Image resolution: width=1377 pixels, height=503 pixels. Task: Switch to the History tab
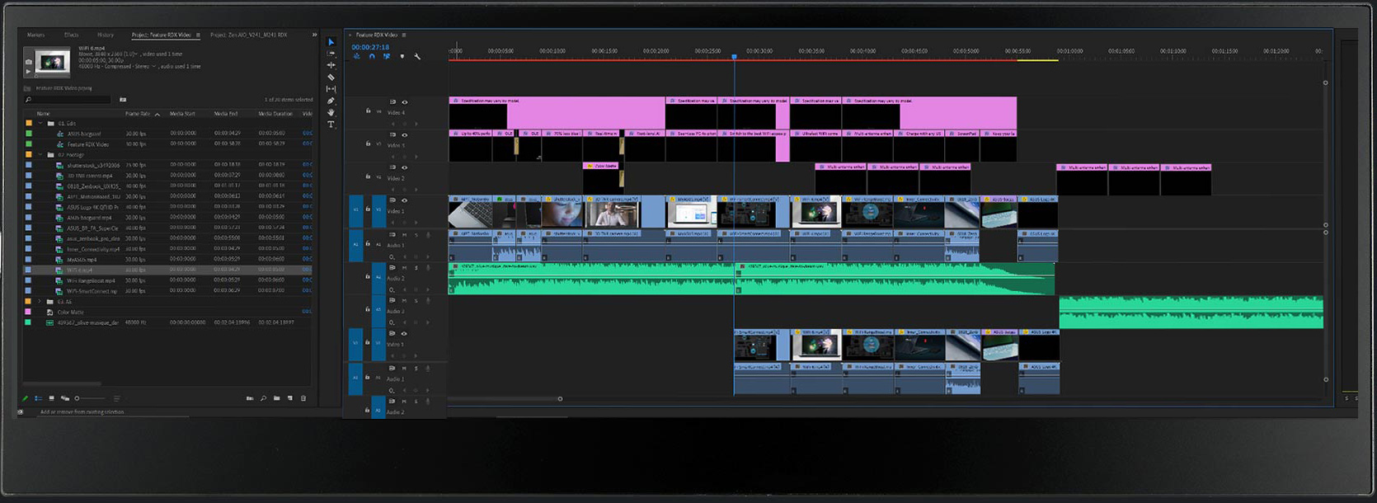106,35
